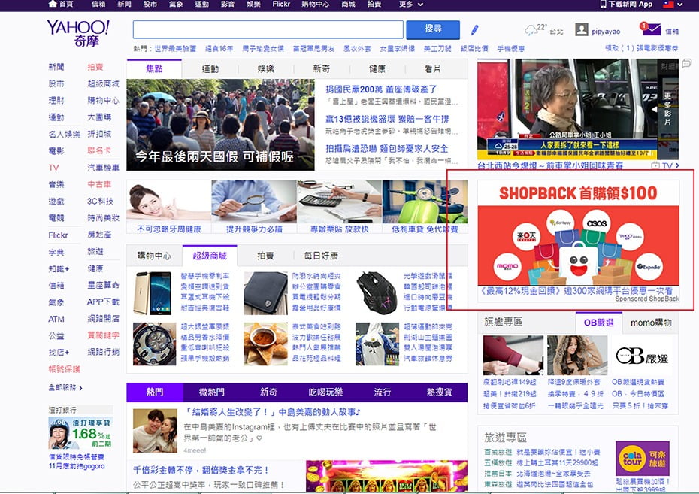Image resolution: width=699 pixels, height=494 pixels.
Task: Expand the 更多 menu in top bar
Action: 410,4
